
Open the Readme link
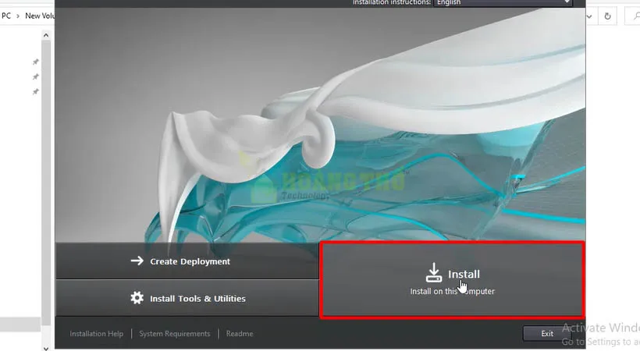[240, 334]
